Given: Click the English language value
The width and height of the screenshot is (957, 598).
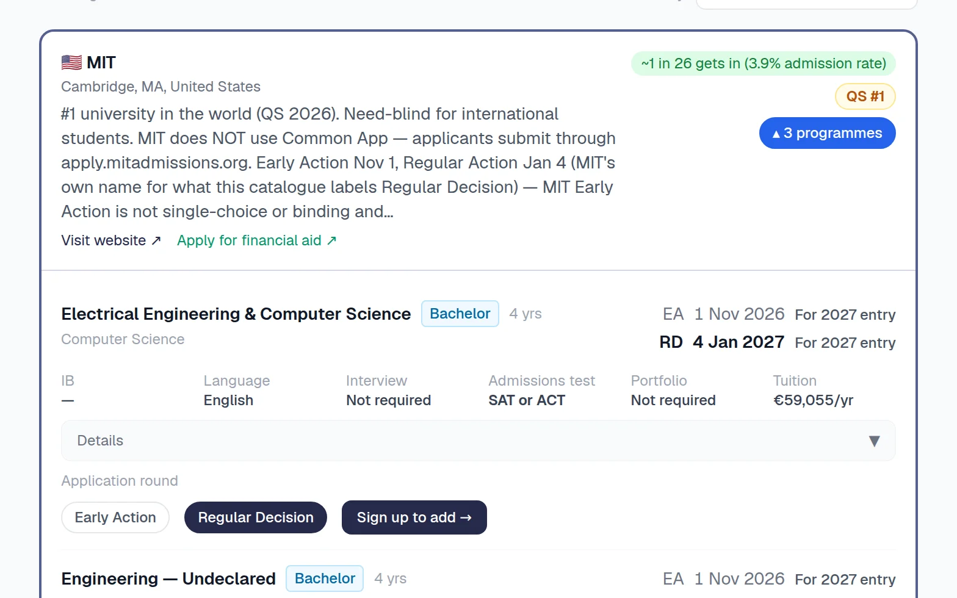Looking at the screenshot, I should 228,400.
